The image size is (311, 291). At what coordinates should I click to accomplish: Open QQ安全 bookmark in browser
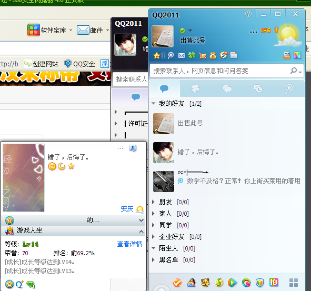80,64
